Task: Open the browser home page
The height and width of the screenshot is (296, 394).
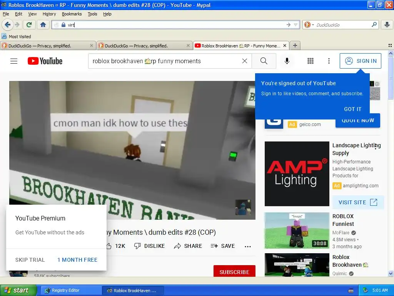Action: point(43,25)
